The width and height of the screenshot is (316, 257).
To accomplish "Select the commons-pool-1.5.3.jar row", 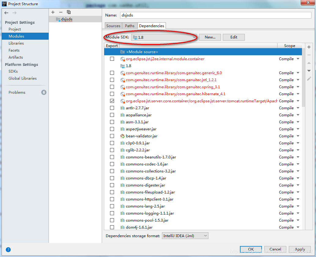I will tap(203, 220).
